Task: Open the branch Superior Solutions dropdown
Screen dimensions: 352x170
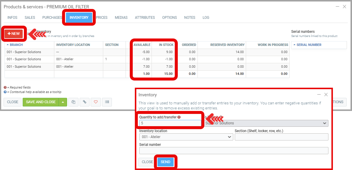Action: click(x=265, y=123)
